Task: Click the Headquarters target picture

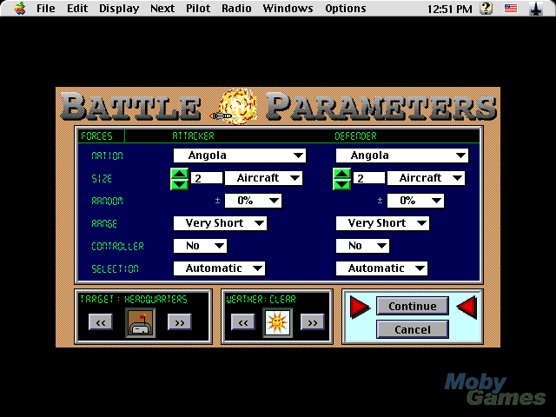Action: (141, 322)
